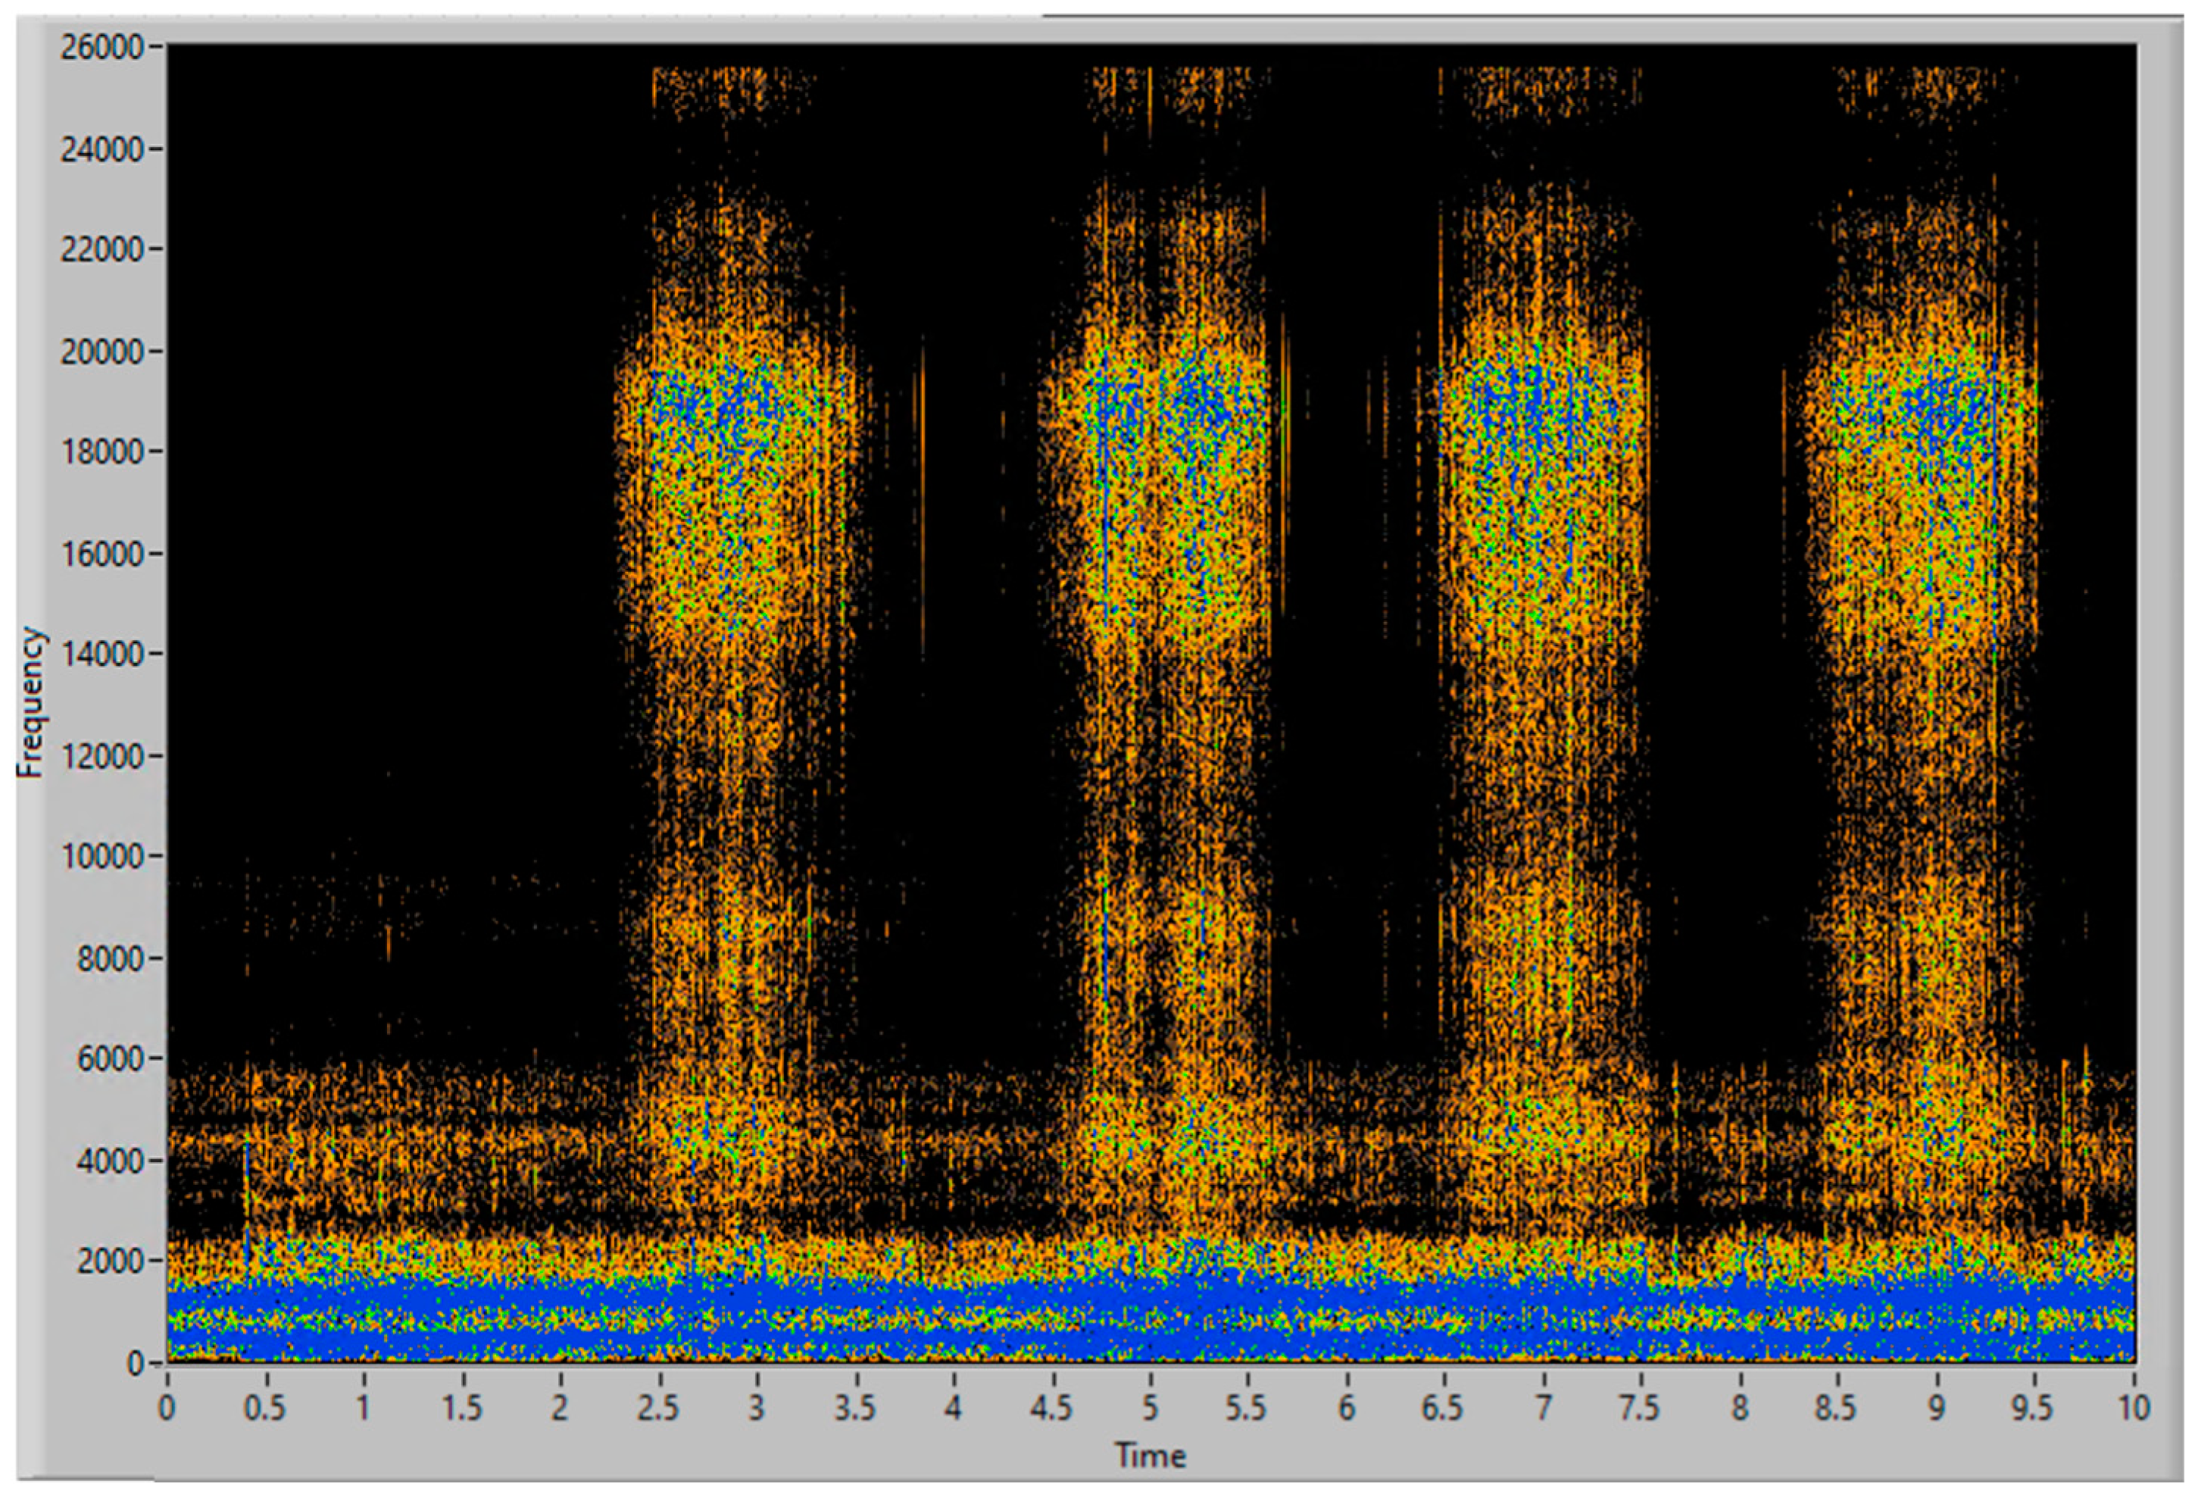Click the 2.5 time tick label
This screenshot has height=1500, width=2195.
tap(658, 1408)
